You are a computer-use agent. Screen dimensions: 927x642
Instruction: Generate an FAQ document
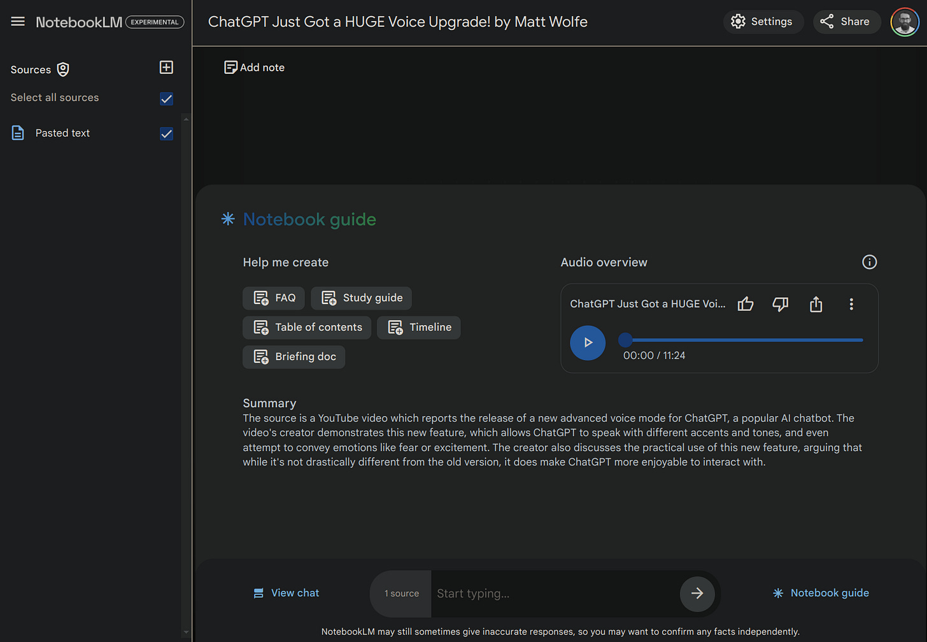pyautogui.click(x=274, y=298)
